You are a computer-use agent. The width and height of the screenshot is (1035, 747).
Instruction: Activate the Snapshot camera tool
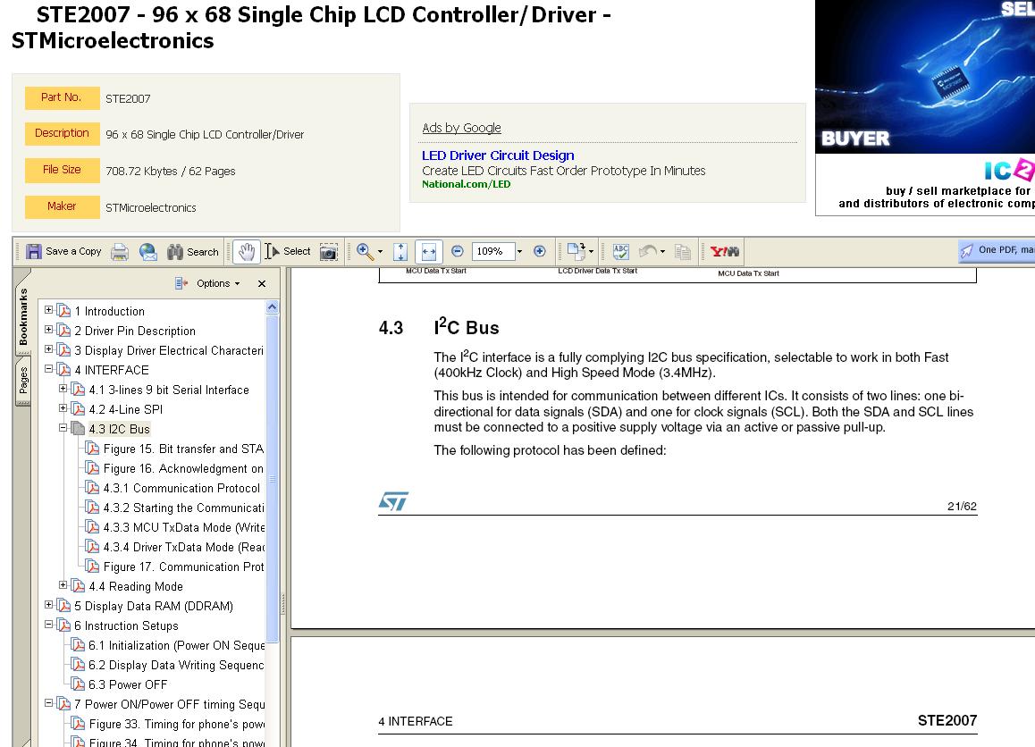pyautogui.click(x=329, y=251)
